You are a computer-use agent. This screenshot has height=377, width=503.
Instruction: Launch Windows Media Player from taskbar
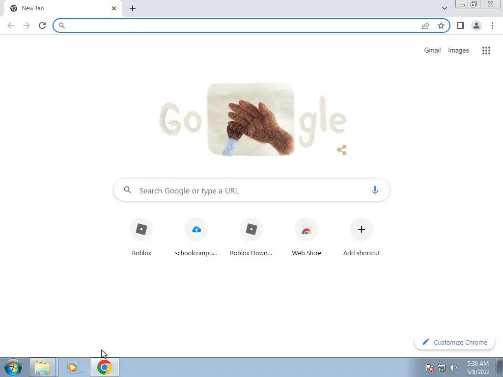click(73, 367)
